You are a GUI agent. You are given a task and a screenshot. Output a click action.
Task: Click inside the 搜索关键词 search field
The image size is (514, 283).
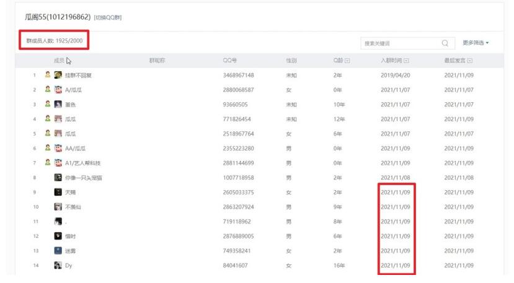point(400,43)
